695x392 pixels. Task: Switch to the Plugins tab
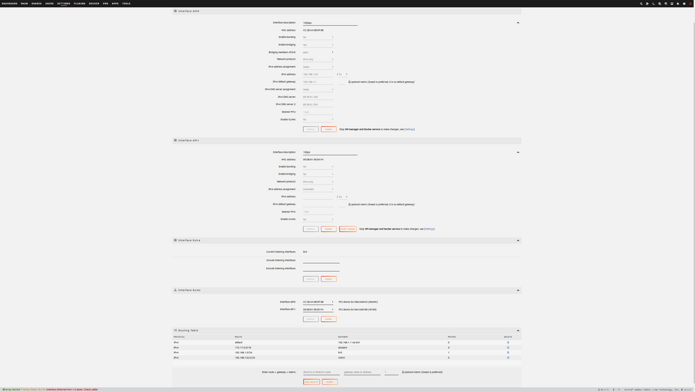click(80, 3)
